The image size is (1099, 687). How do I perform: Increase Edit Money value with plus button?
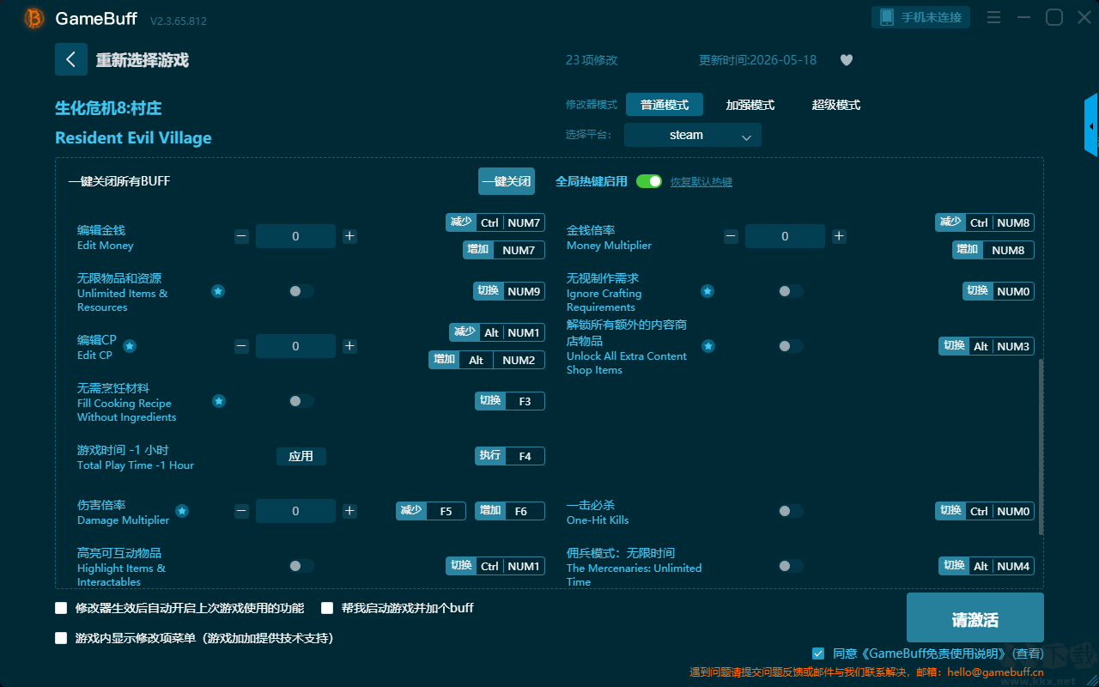pyautogui.click(x=349, y=236)
